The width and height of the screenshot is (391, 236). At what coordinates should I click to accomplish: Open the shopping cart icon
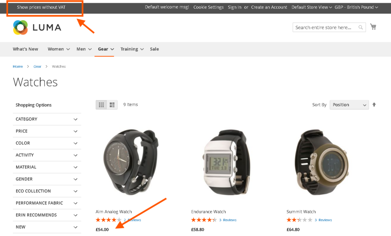coord(373,27)
